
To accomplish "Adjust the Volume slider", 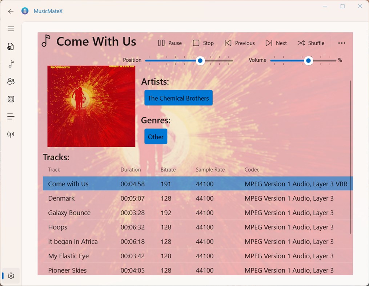I will pos(308,60).
